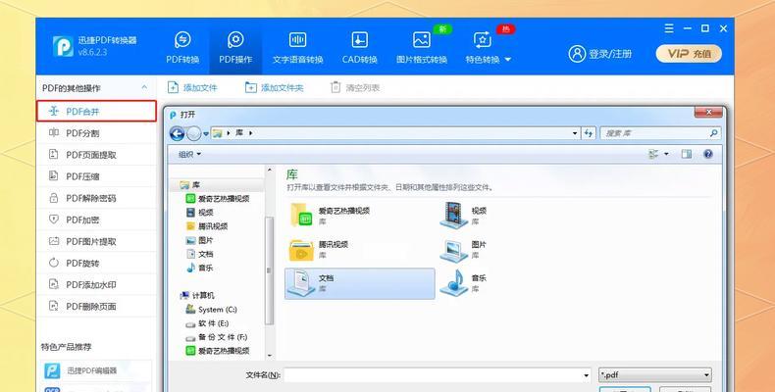Open the PDF转换 tab
775x392 pixels.
point(182,48)
